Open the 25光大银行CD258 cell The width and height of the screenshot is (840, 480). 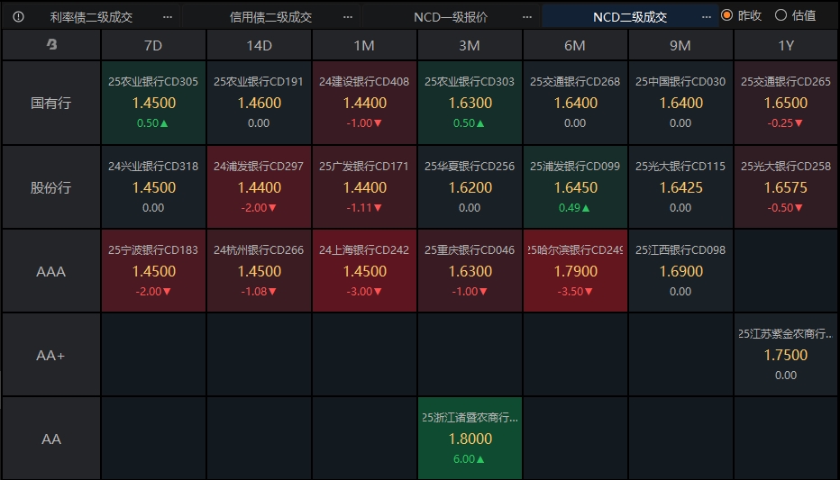pyautogui.click(x=786, y=187)
